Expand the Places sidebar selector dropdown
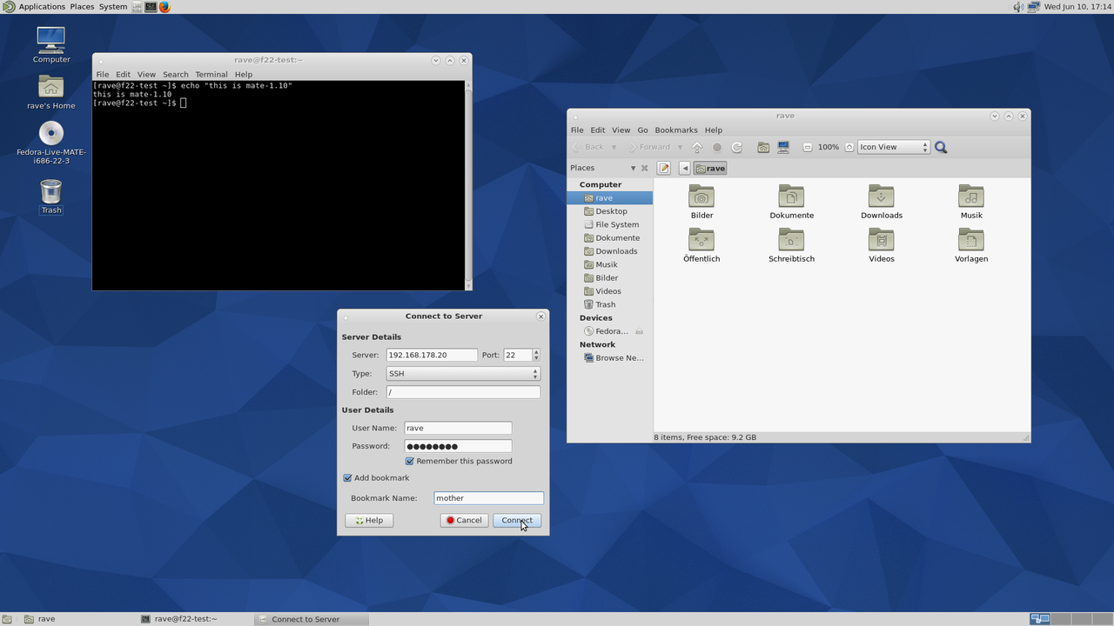The height and width of the screenshot is (626, 1114). [633, 169]
